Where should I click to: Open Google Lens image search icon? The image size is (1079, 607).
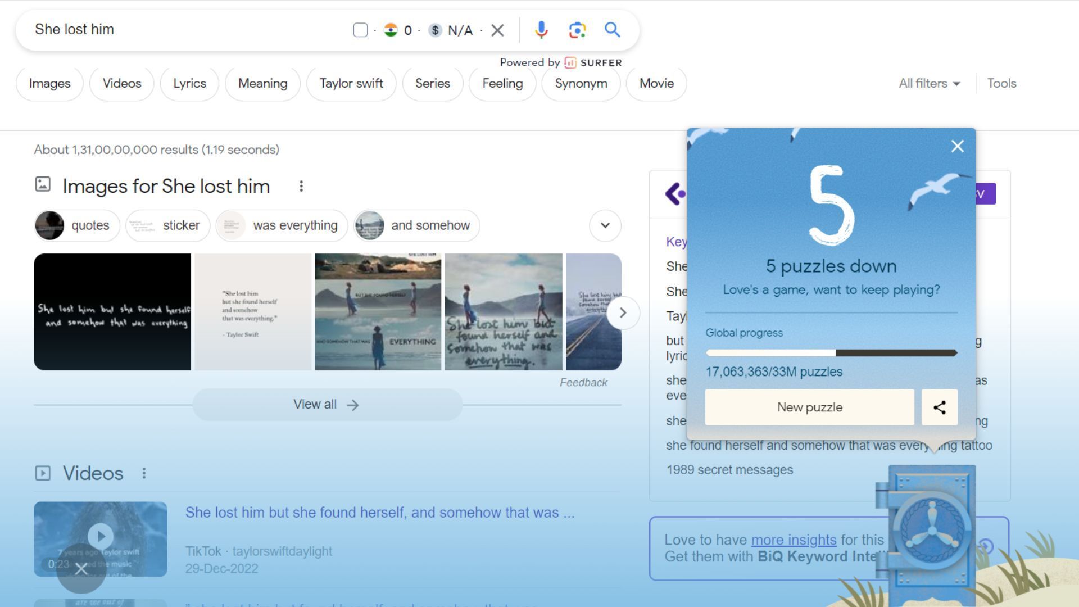click(577, 30)
